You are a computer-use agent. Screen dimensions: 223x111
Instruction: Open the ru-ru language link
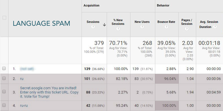24,106
